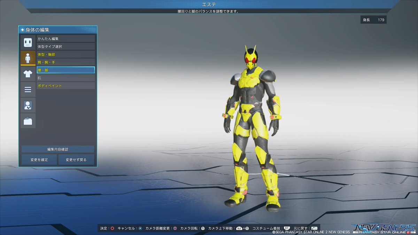Select the body editing category icon

pyautogui.click(x=28, y=58)
